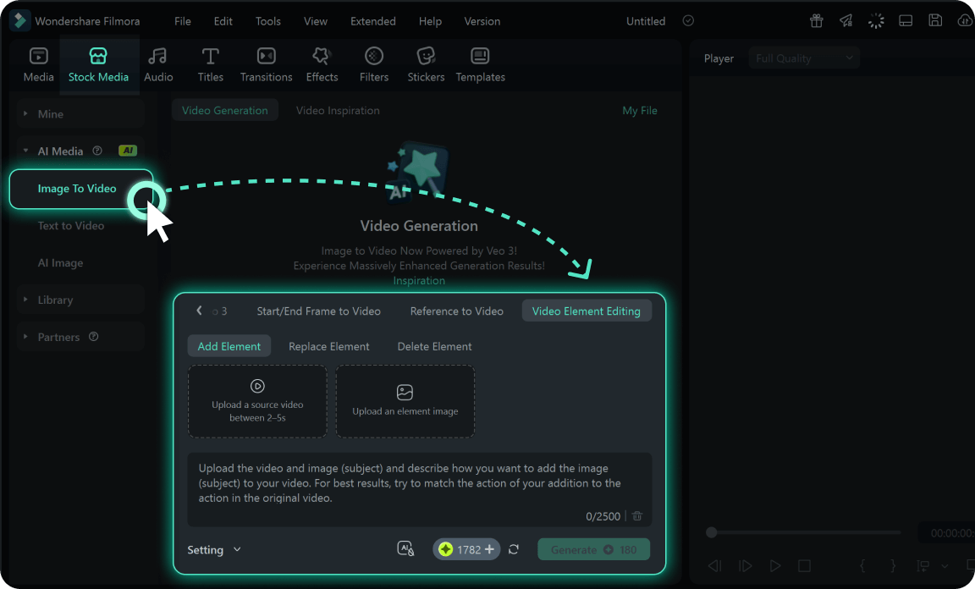Switch to Video Inspiration tab
This screenshot has width=975, height=589.
338,110
